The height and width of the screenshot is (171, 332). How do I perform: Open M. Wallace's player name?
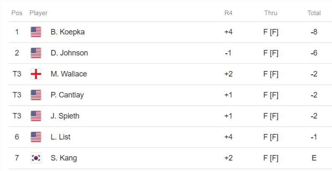(69, 74)
